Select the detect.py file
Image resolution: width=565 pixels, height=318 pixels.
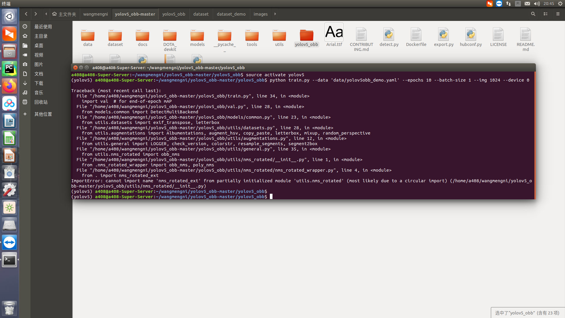point(389,37)
